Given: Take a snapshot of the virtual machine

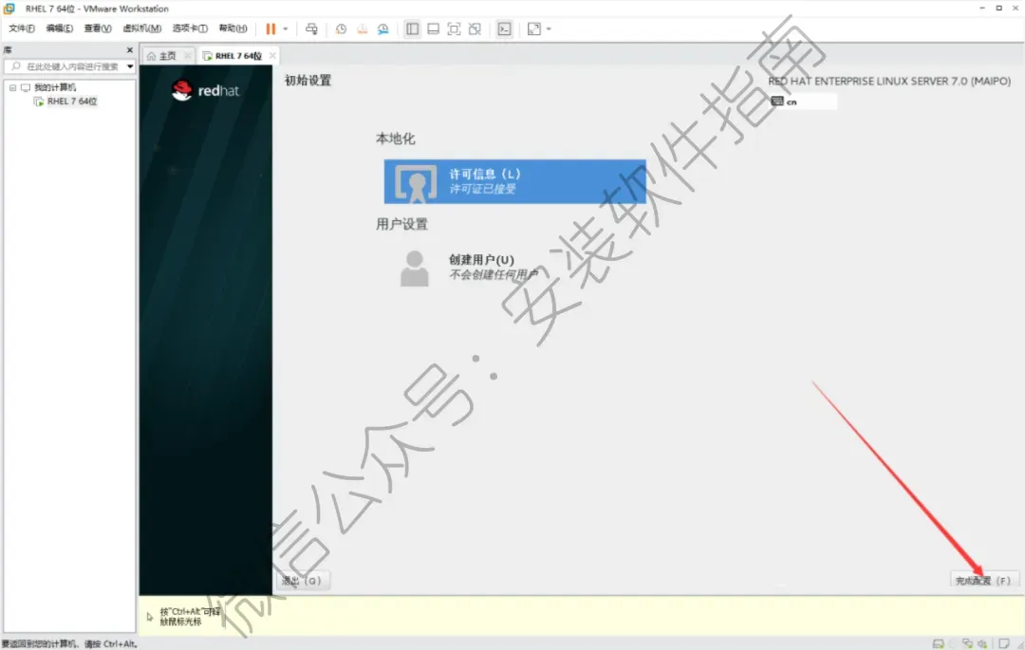Looking at the screenshot, I should point(342,28).
